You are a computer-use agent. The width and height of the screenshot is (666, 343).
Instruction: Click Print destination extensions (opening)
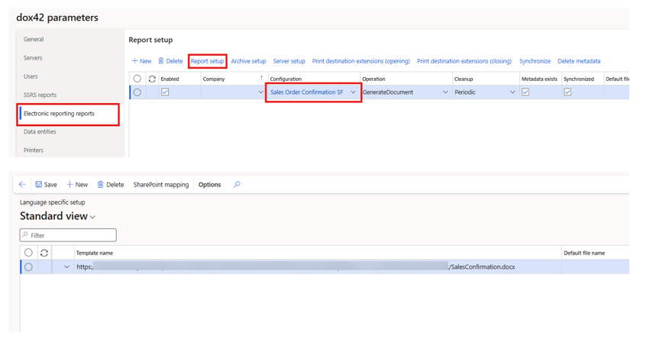point(361,61)
